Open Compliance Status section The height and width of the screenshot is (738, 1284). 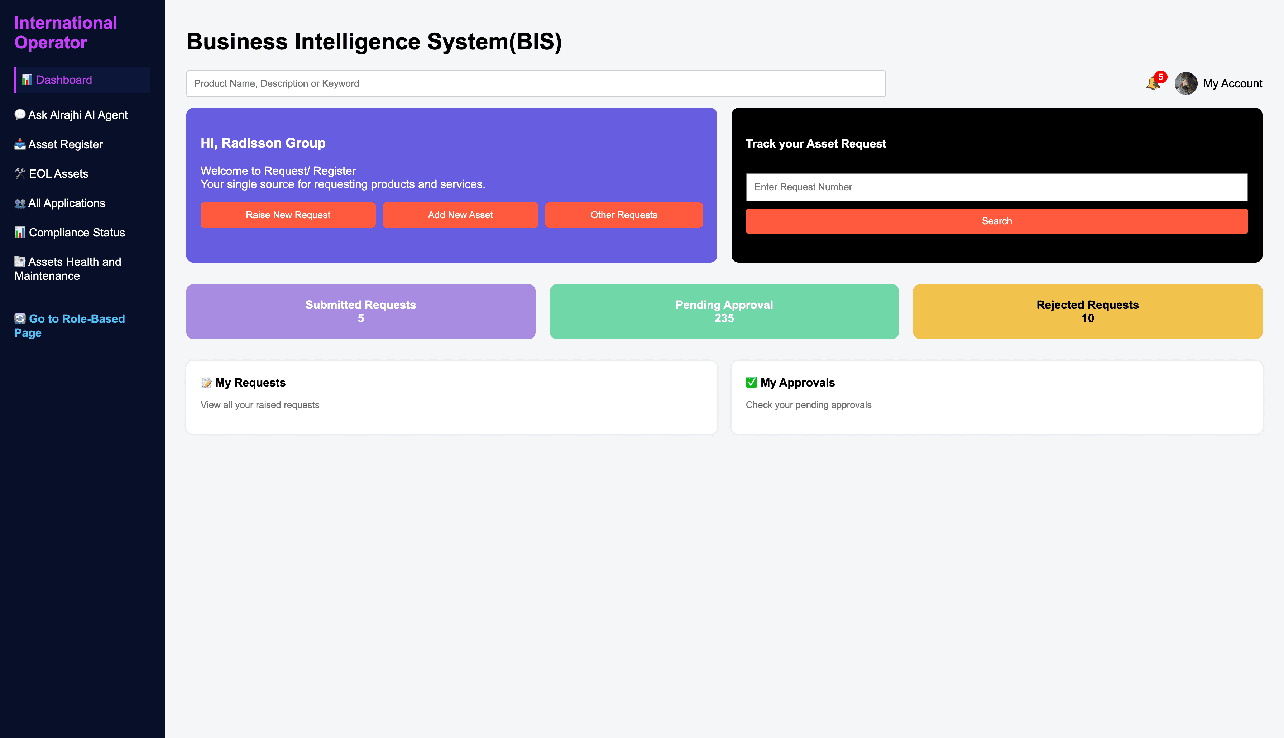tap(70, 233)
